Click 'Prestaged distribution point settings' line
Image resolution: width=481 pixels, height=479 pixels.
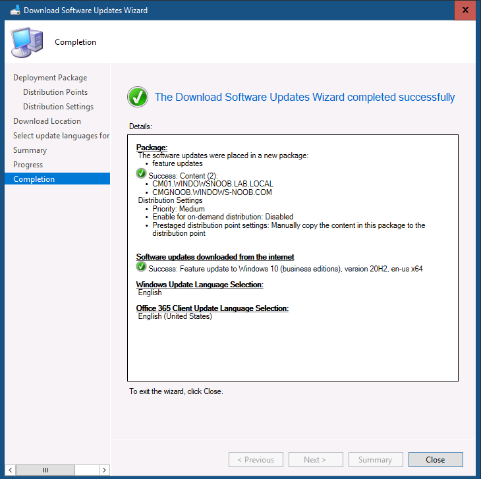tap(289, 229)
